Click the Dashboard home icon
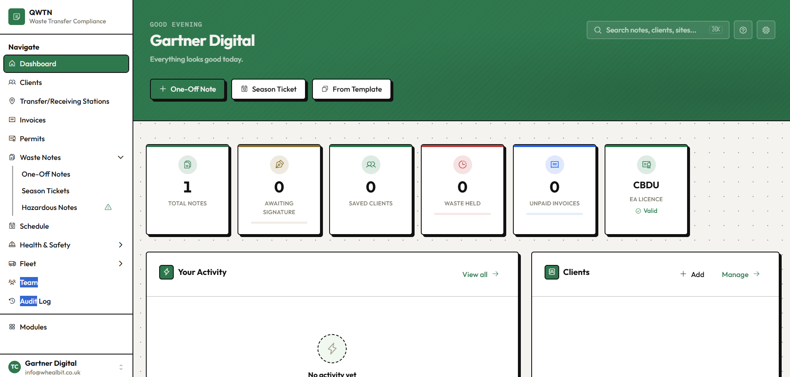Viewport: 790px width, 377px height. [12, 63]
